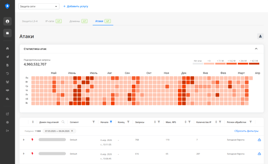
Task: Click the > 42.3 M legend color swatch
Action: coord(254,64)
